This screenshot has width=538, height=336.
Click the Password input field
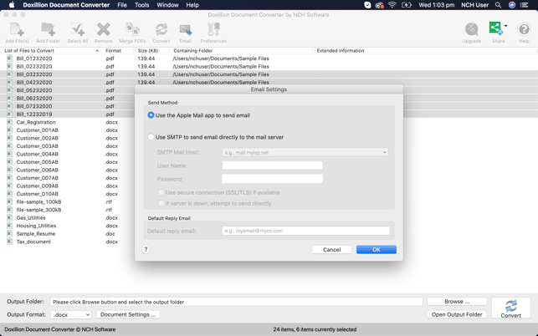pyautogui.click(x=272, y=179)
